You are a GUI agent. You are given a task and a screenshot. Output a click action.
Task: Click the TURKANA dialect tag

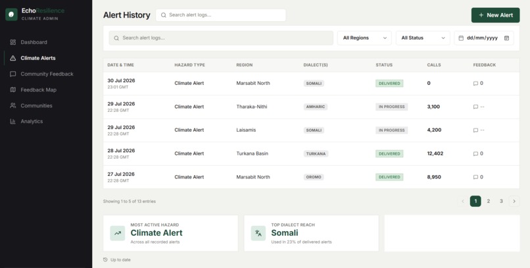tap(316, 153)
